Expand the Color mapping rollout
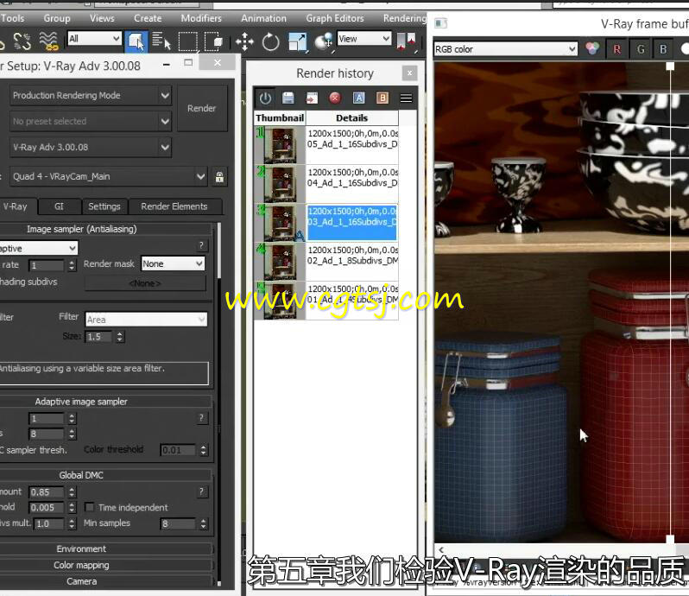This screenshot has height=596, width=689. coord(82,565)
